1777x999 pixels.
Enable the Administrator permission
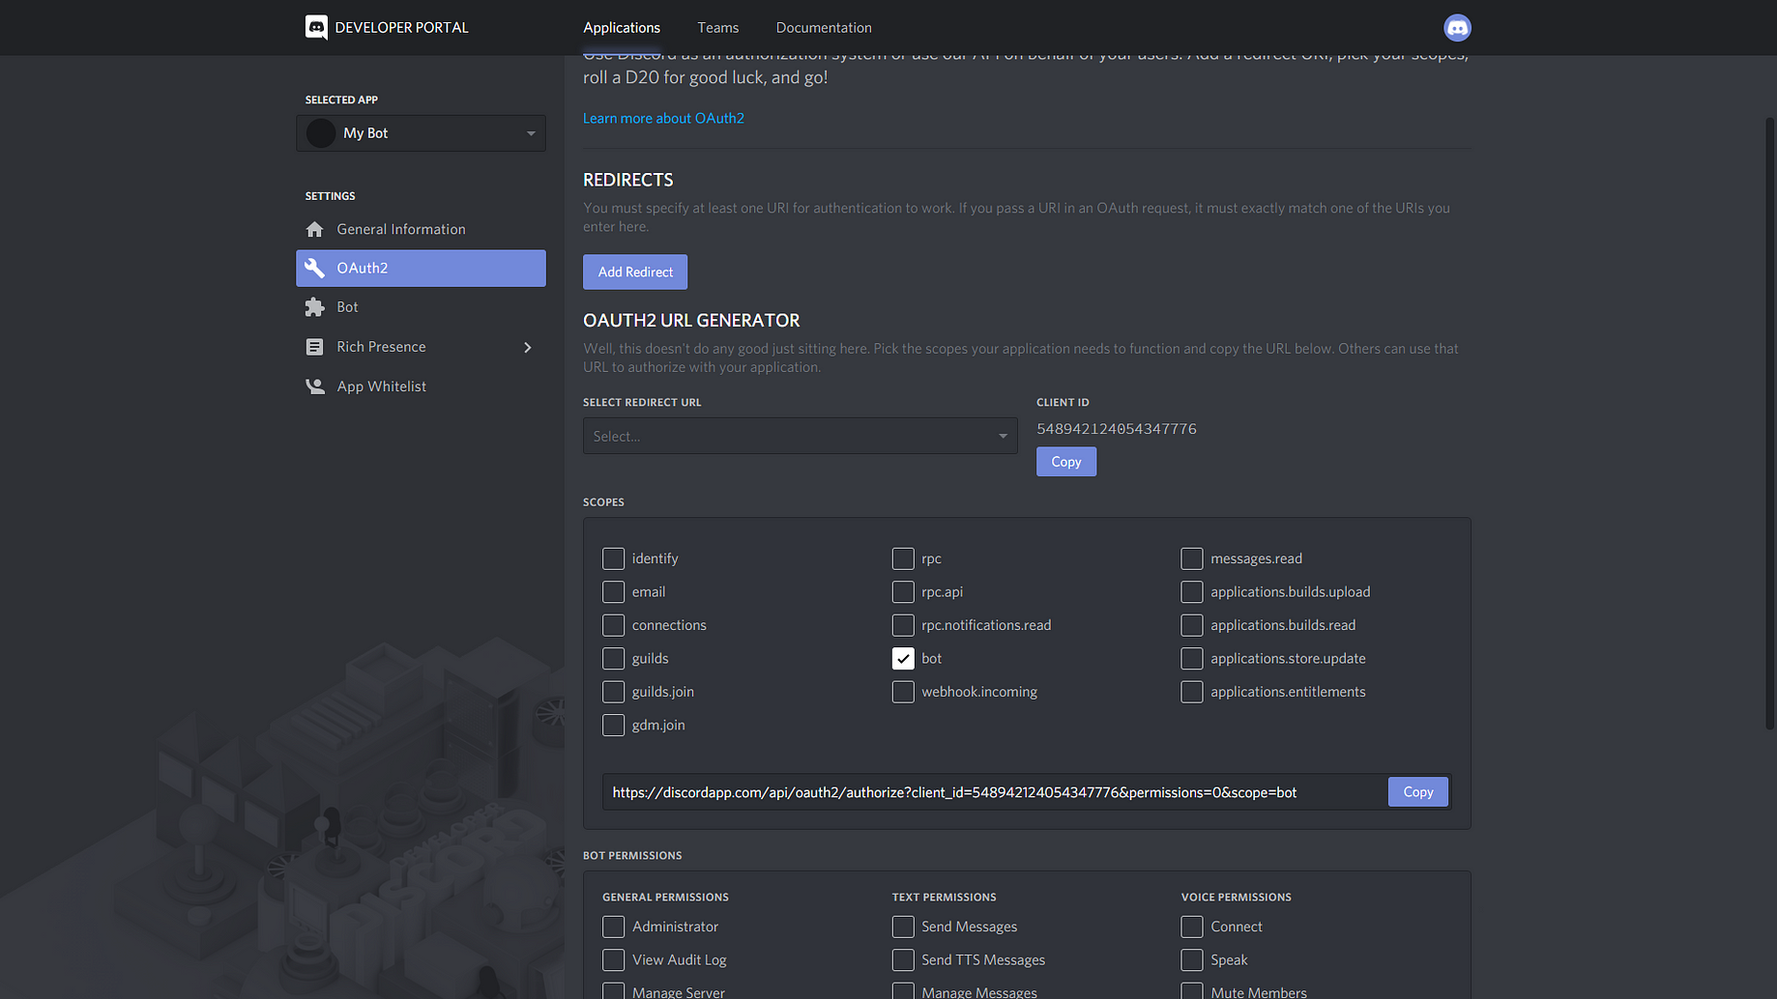(613, 927)
